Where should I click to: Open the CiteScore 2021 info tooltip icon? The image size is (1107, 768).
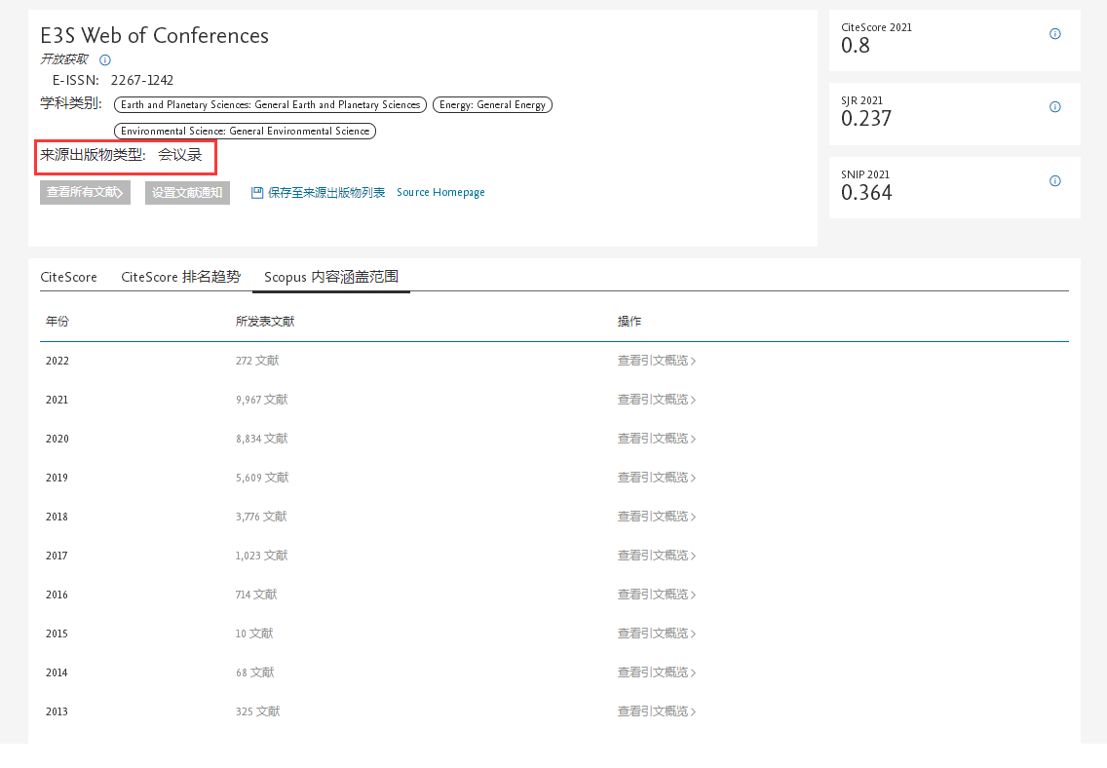pyautogui.click(x=1055, y=33)
